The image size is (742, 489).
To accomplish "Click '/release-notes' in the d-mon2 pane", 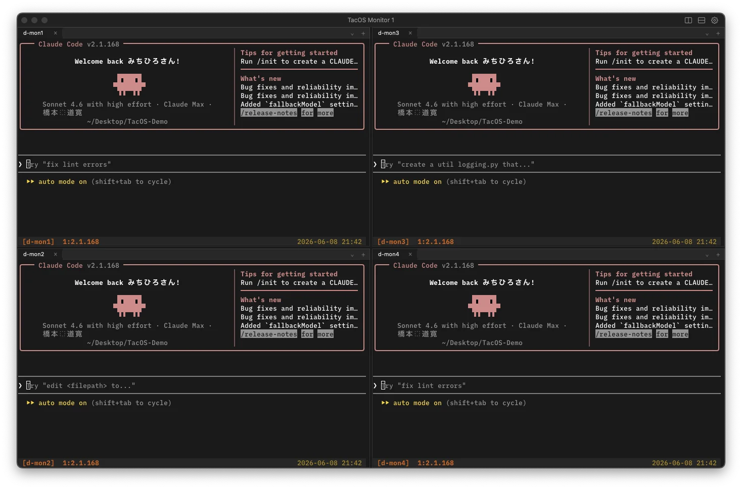I will point(269,334).
